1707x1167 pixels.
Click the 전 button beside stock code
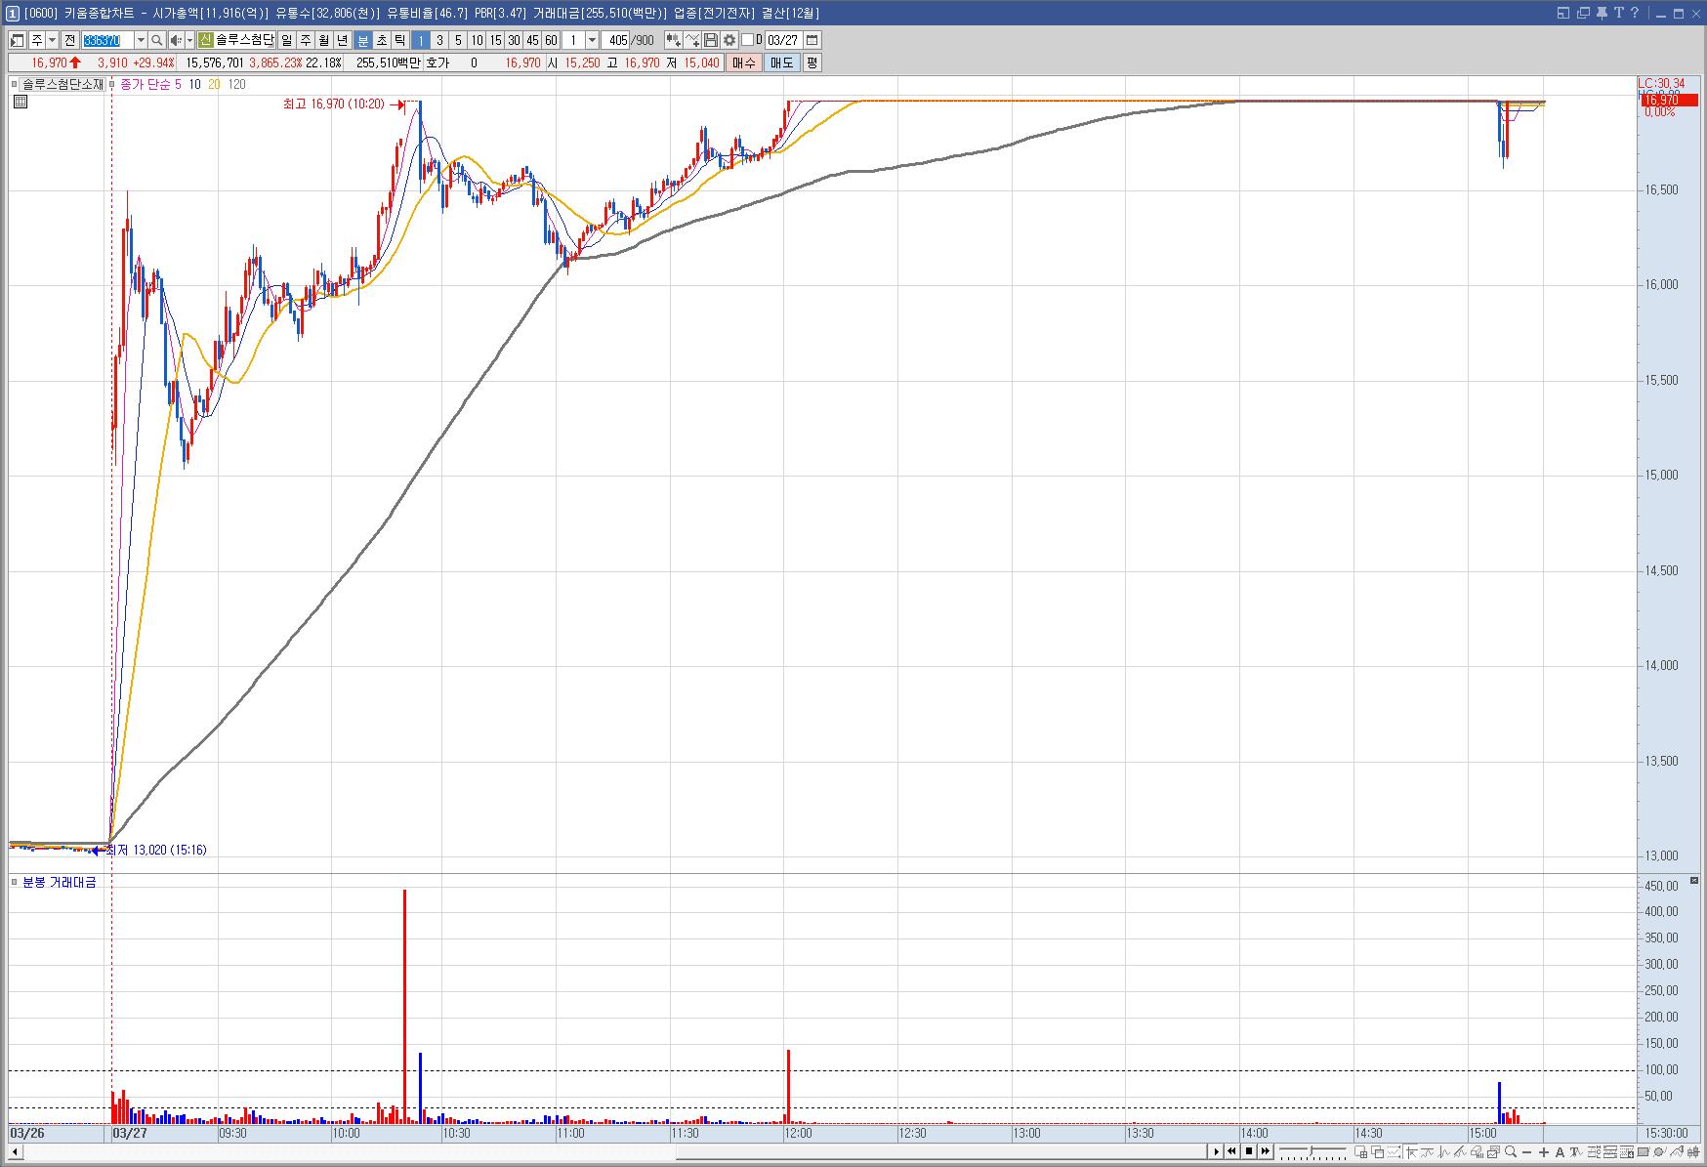[x=69, y=40]
